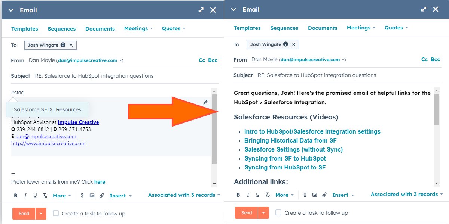Enable Create a task to follow up
The width and height of the screenshot is (449, 224).
(x=56, y=213)
